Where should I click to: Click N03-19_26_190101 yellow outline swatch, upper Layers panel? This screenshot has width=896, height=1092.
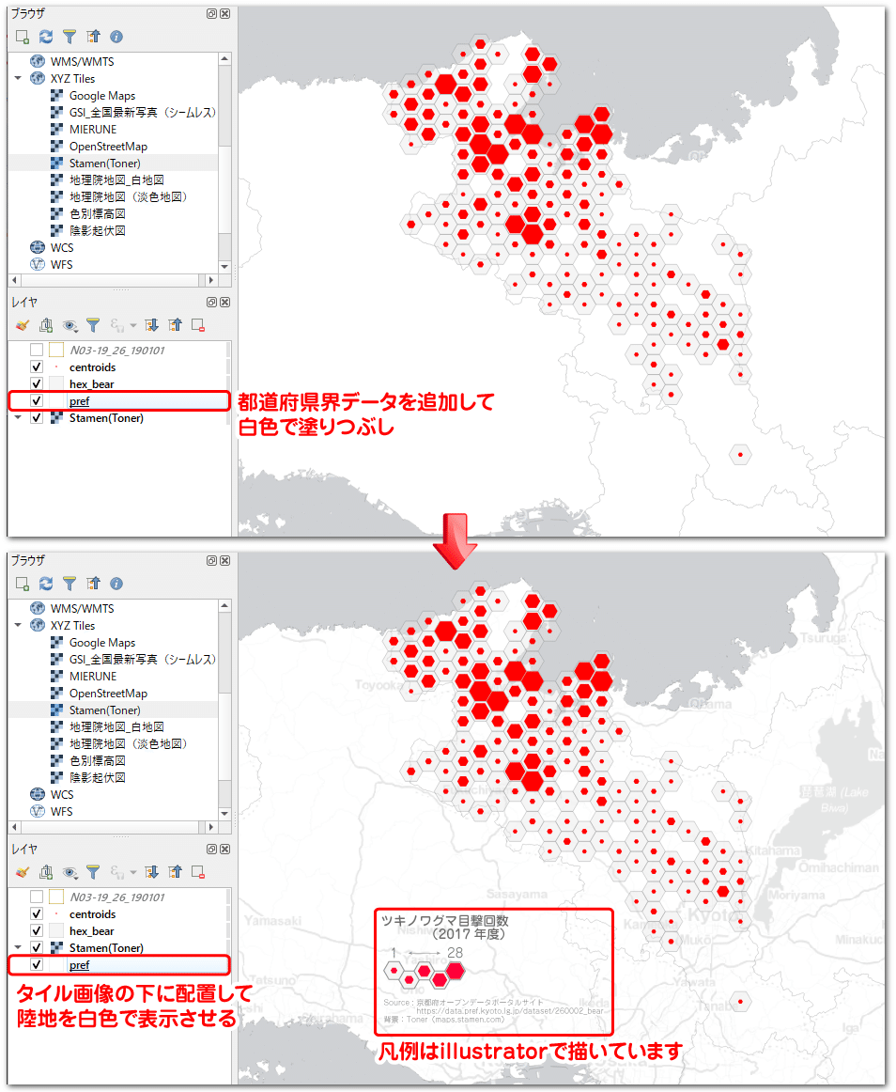pos(56,350)
